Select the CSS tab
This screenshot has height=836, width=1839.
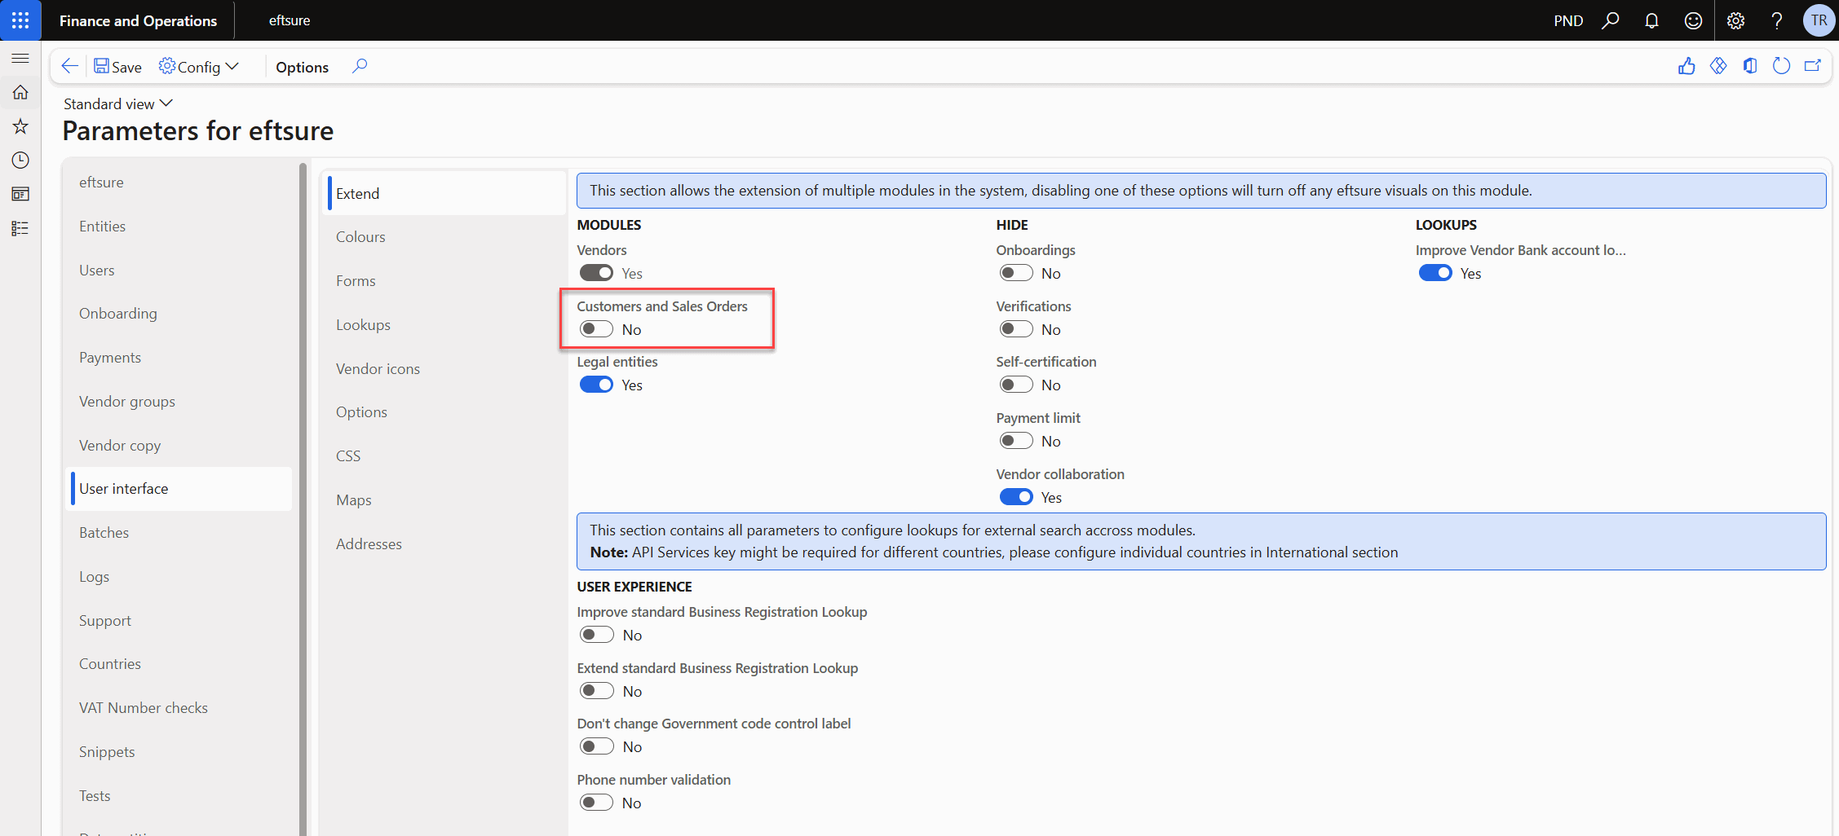[x=444, y=456]
